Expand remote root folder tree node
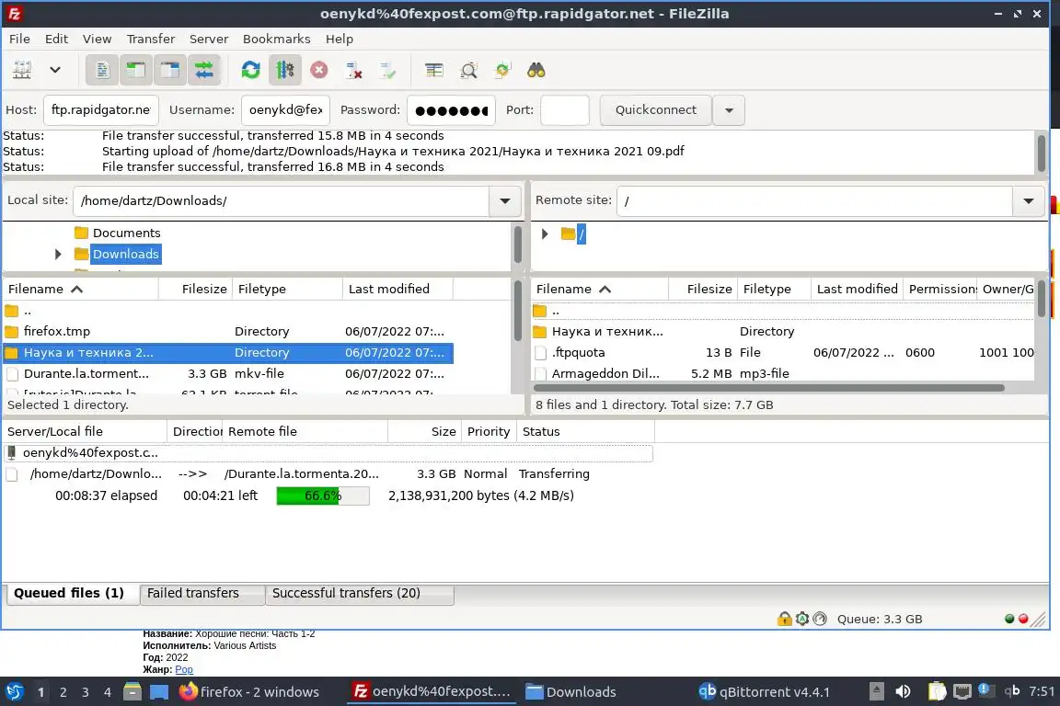This screenshot has width=1060, height=706. pyautogui.click(x=545, y=233)
